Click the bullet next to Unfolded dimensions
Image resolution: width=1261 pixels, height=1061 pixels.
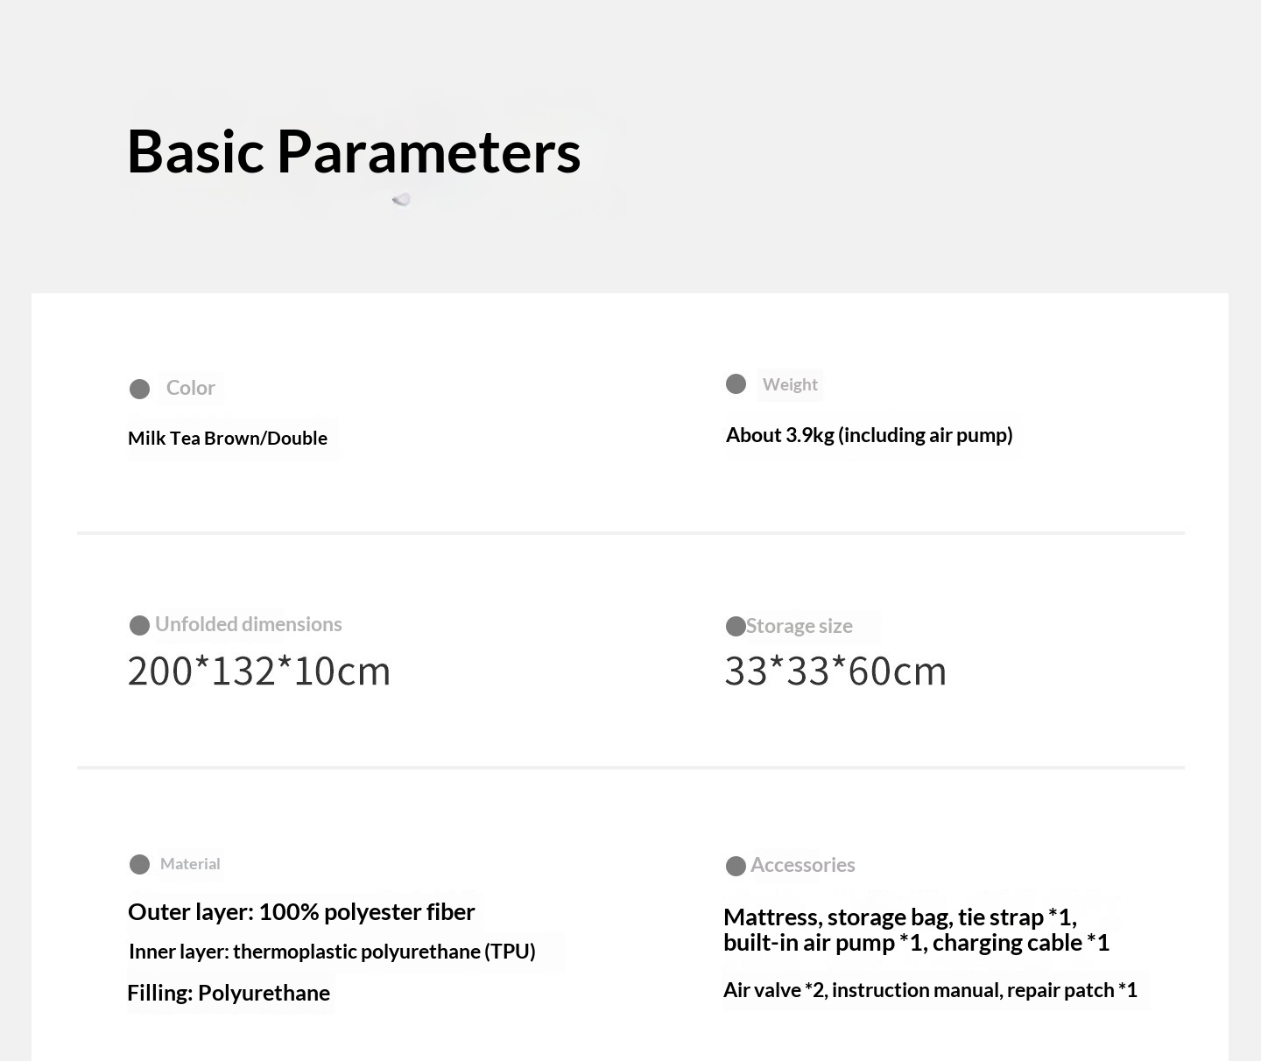(x=139, y=625)
